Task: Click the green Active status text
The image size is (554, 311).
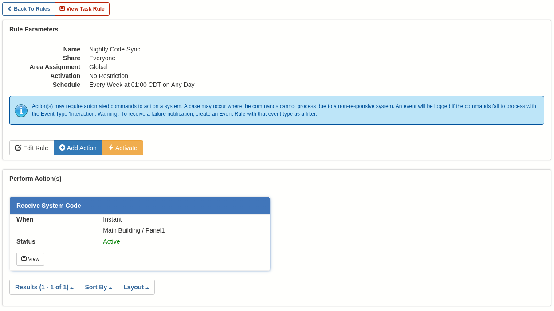Action: [x=111, y=241]
